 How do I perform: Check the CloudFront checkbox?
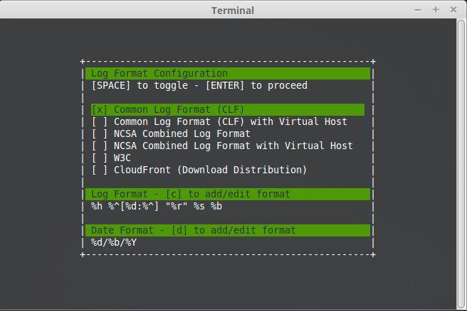point(100,170)
